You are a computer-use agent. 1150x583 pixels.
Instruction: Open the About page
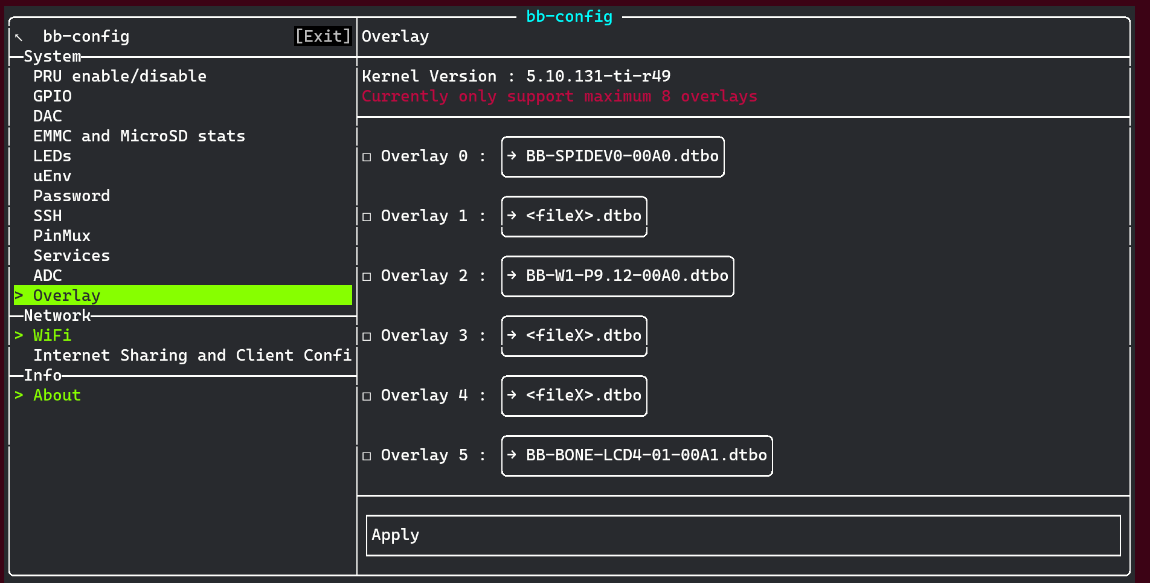57,395
